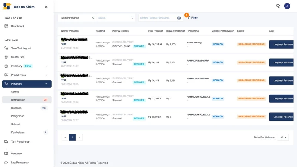The height and width of the screenshot is (167, 297).
Task: Open the Nomor Pesanan dropdown
Action: click(x=77, y=18)
